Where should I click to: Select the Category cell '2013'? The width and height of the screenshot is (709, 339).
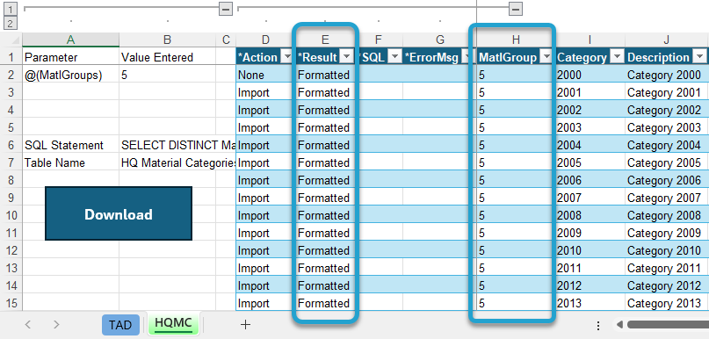[590, 303]
